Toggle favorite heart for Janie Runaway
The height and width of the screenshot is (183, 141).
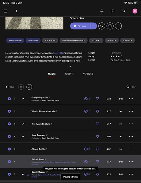point(98,136)
